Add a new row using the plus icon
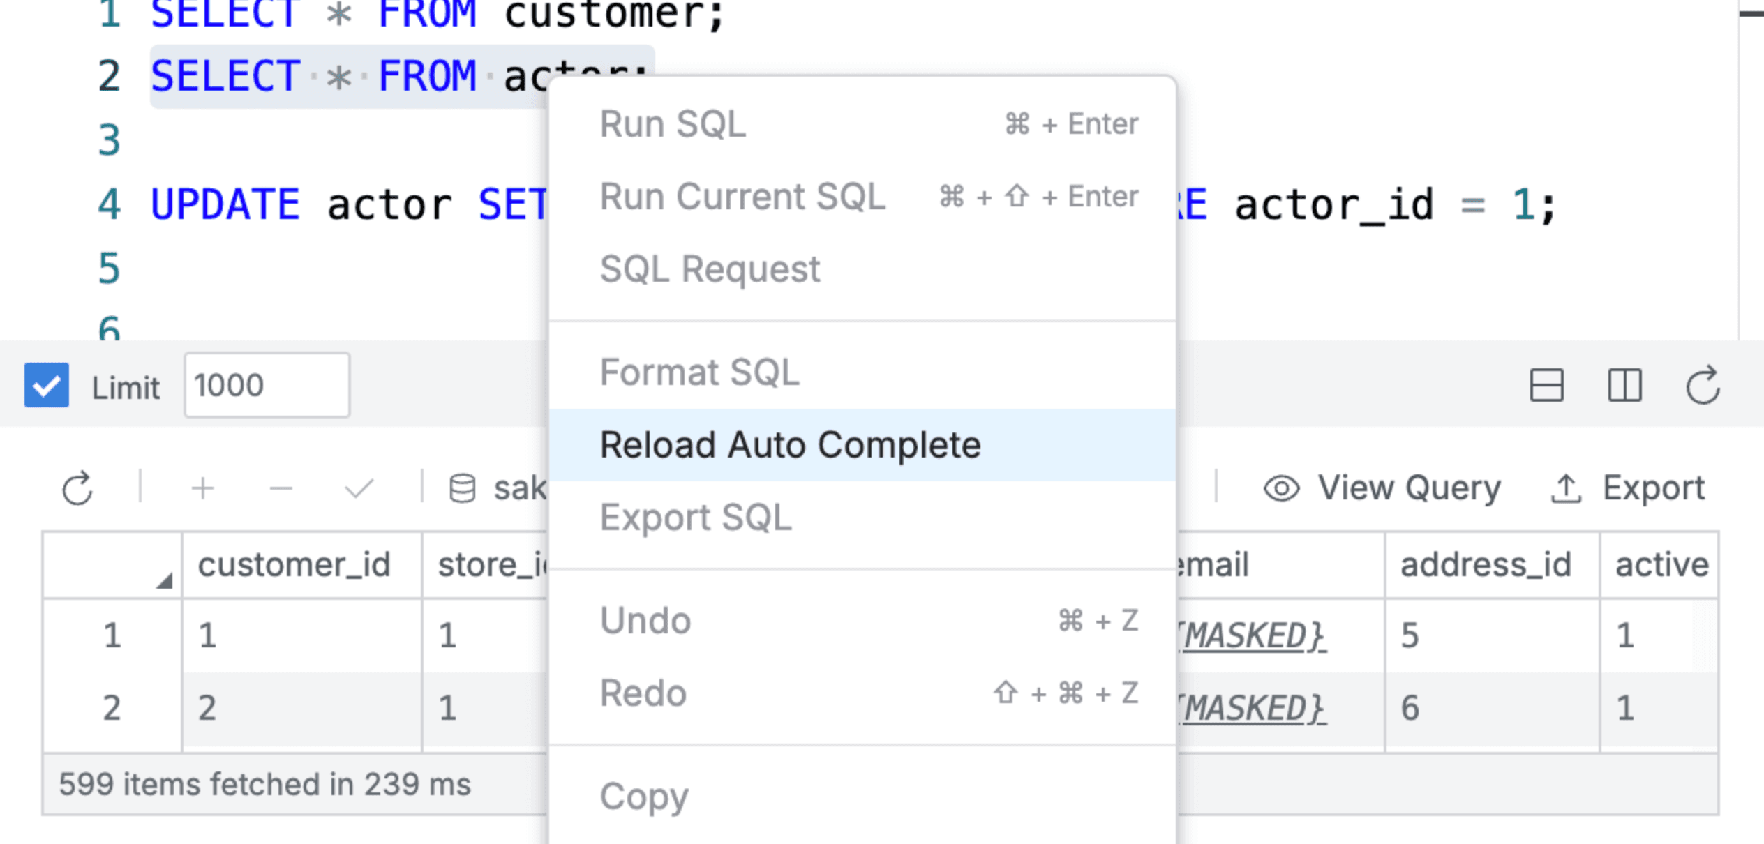 202,488
